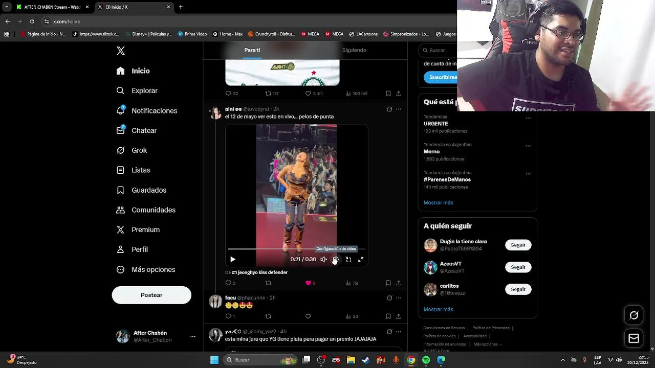Seek on the video progress bar
This screenshot has width=655, height=368.
(x=297, y=249)
